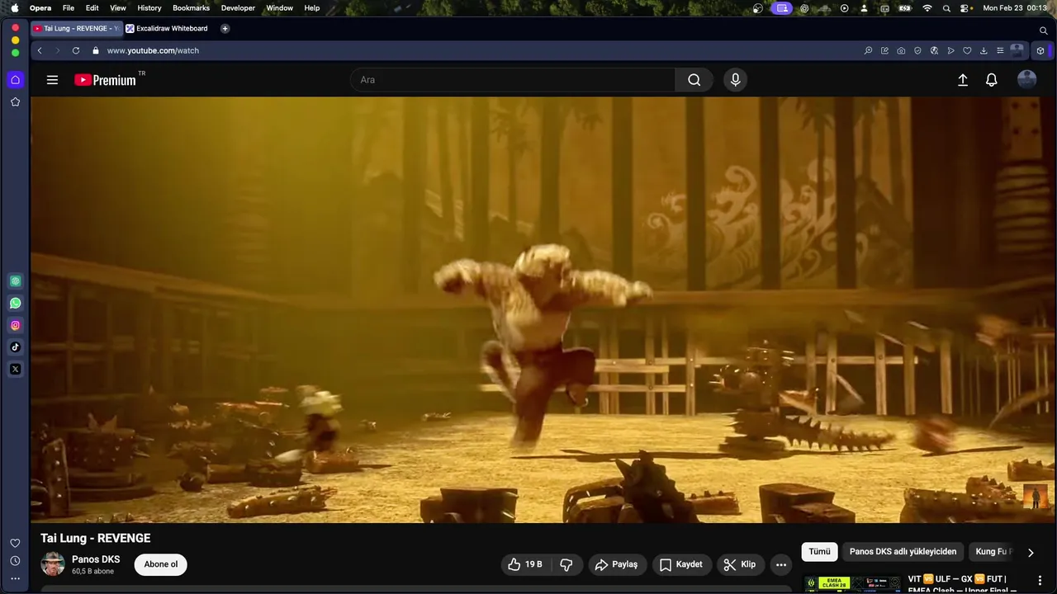This screenshot has height=594, width=1057.
Task: Show more chips with right chevron
Action: click(x=1030, y=552)
